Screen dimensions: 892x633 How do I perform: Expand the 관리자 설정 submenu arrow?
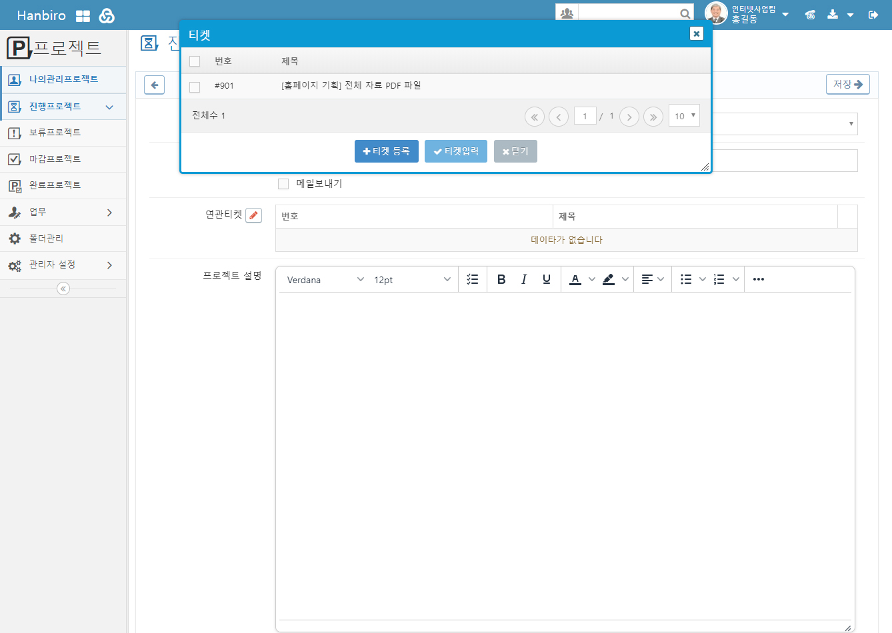pos(109,265)
